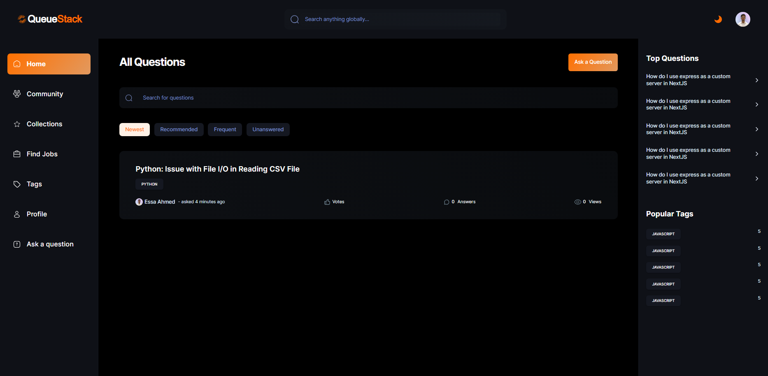Click the Community people icon
The height and width of the screenshot is (376, 768).
tap(17, 94)
